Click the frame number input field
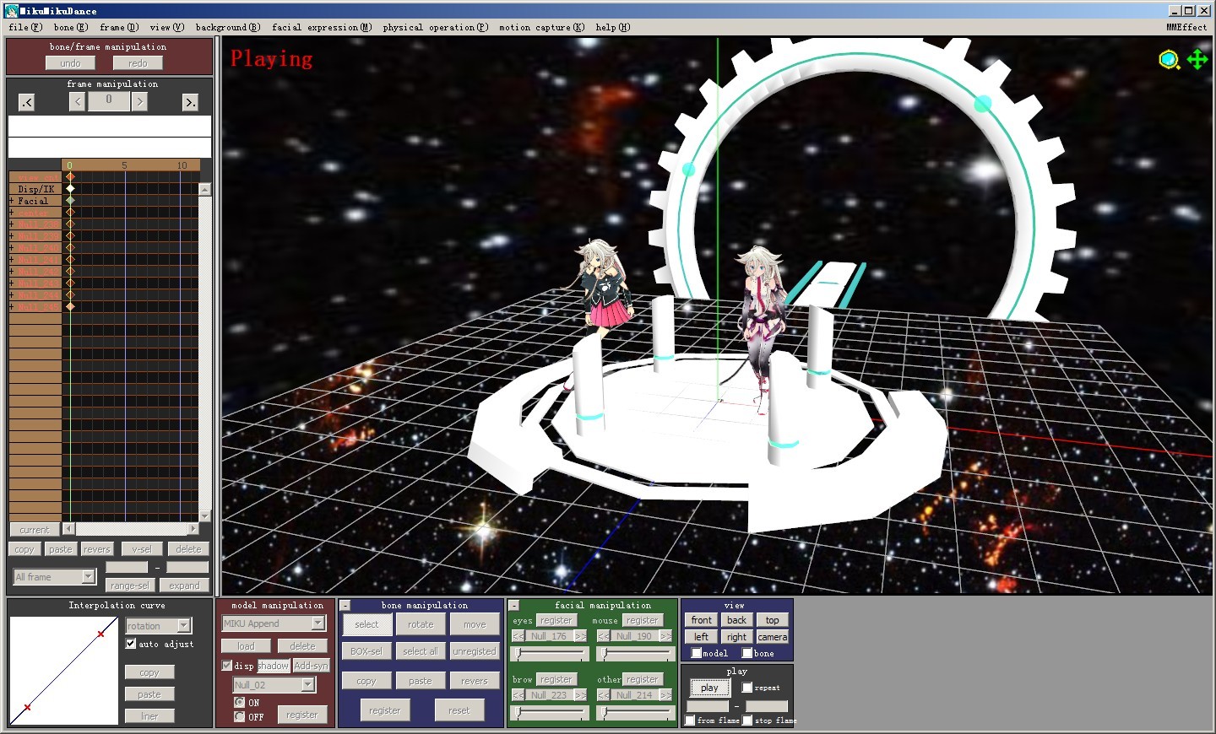This screenshot has width=1216, height=734. pyautogui.click(x=108, y=100)
